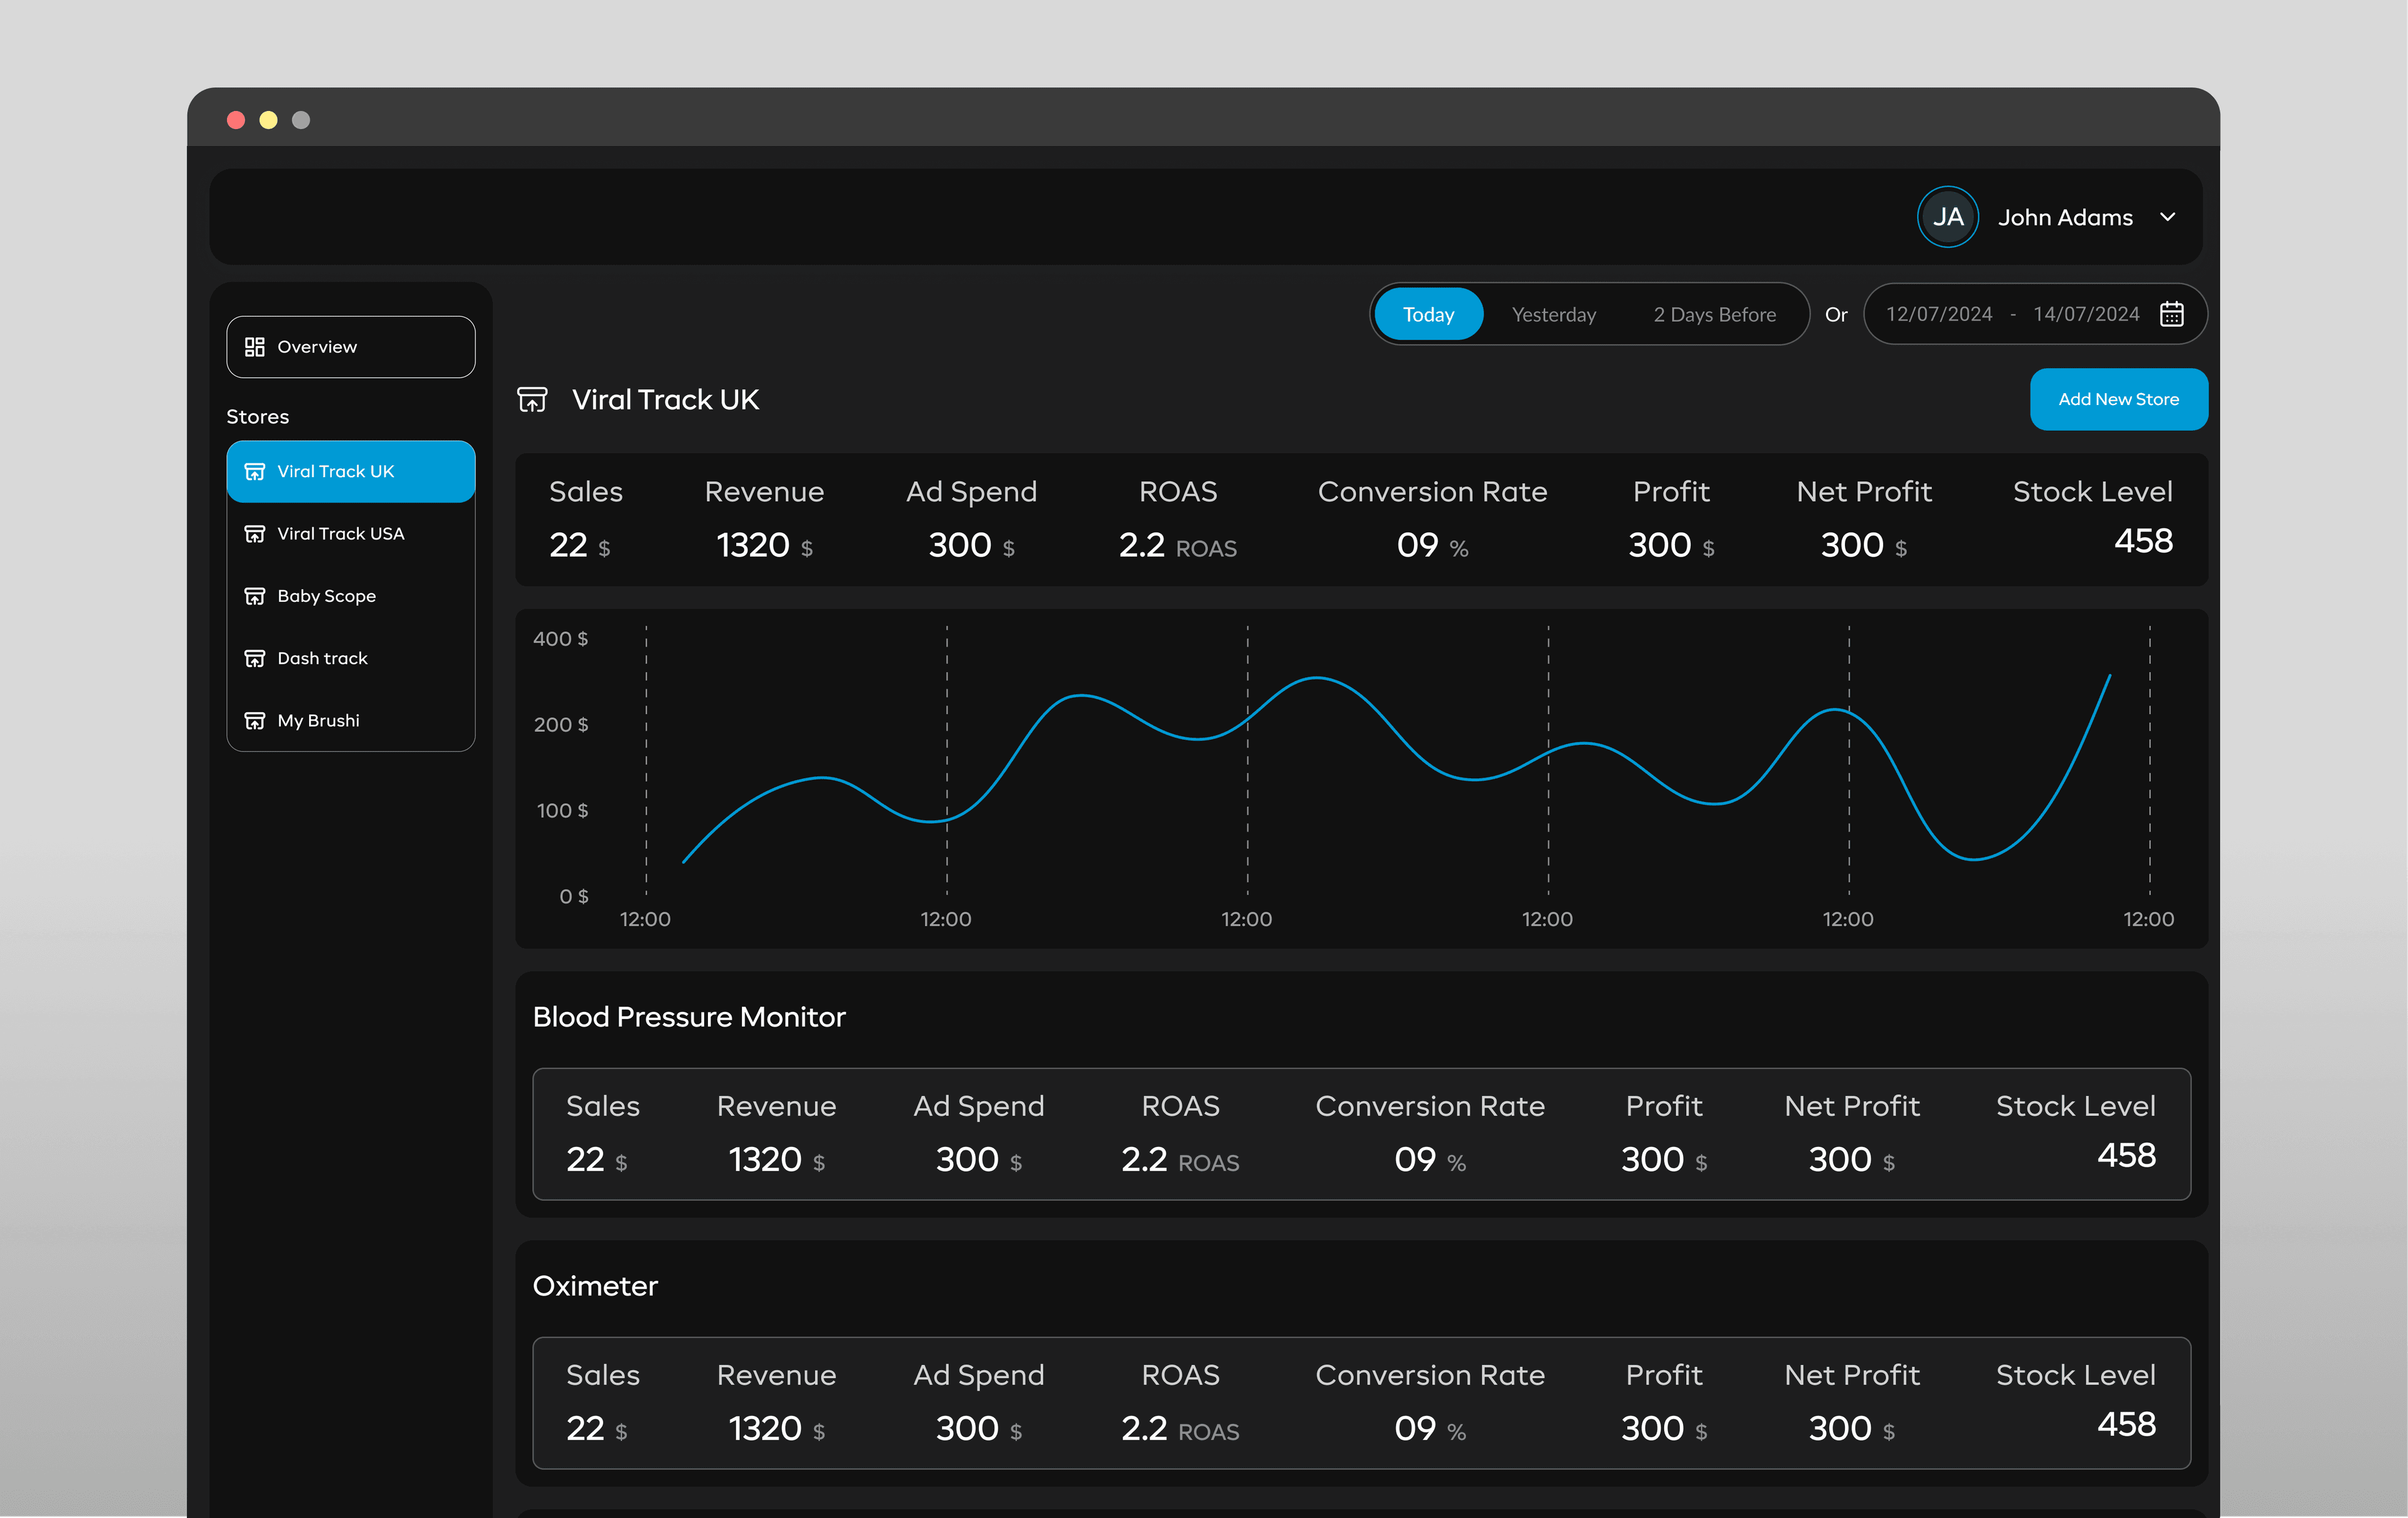Open the Viral Track USA store

pos(351,534)
